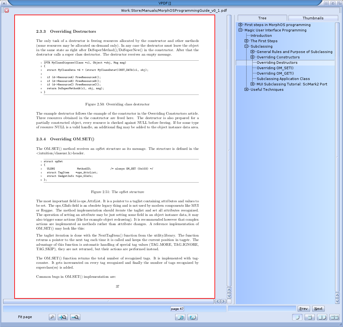Select MUI Subclassing Tutorial: SciMark2 Port entry

point(292,84)
